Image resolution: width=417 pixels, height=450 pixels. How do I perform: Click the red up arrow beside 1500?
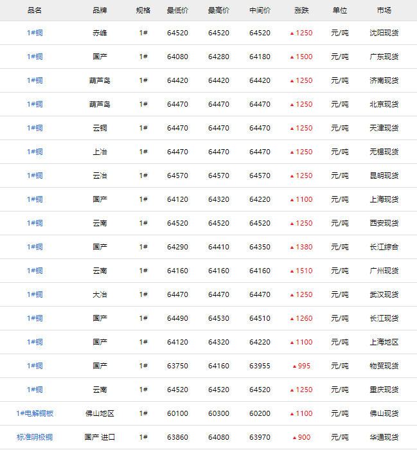pyautogui.click(x=292, y=57)
